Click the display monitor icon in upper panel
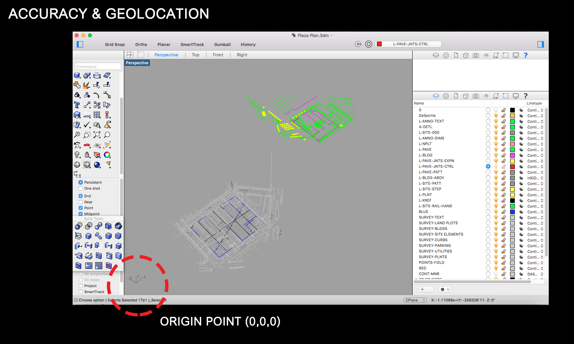574x344 pixels. [x=516, y=55]
